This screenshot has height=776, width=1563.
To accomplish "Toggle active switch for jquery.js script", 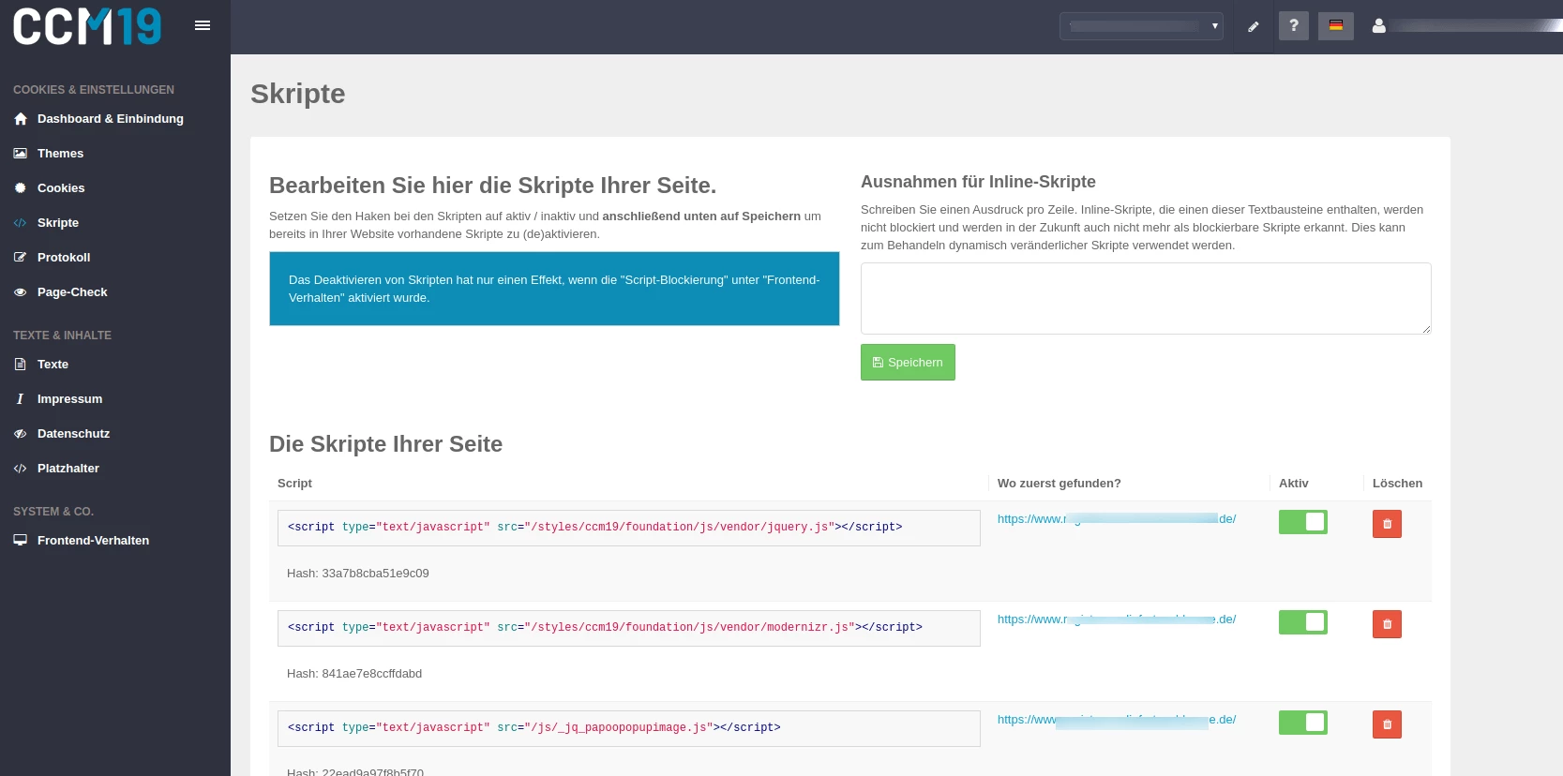I will [x=1302, y=522].
